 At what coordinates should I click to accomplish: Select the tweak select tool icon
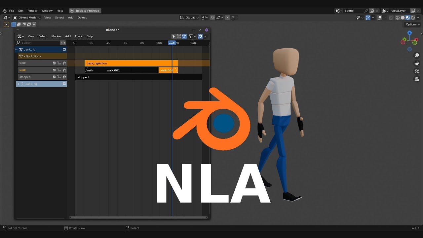[x=6, y=24]
